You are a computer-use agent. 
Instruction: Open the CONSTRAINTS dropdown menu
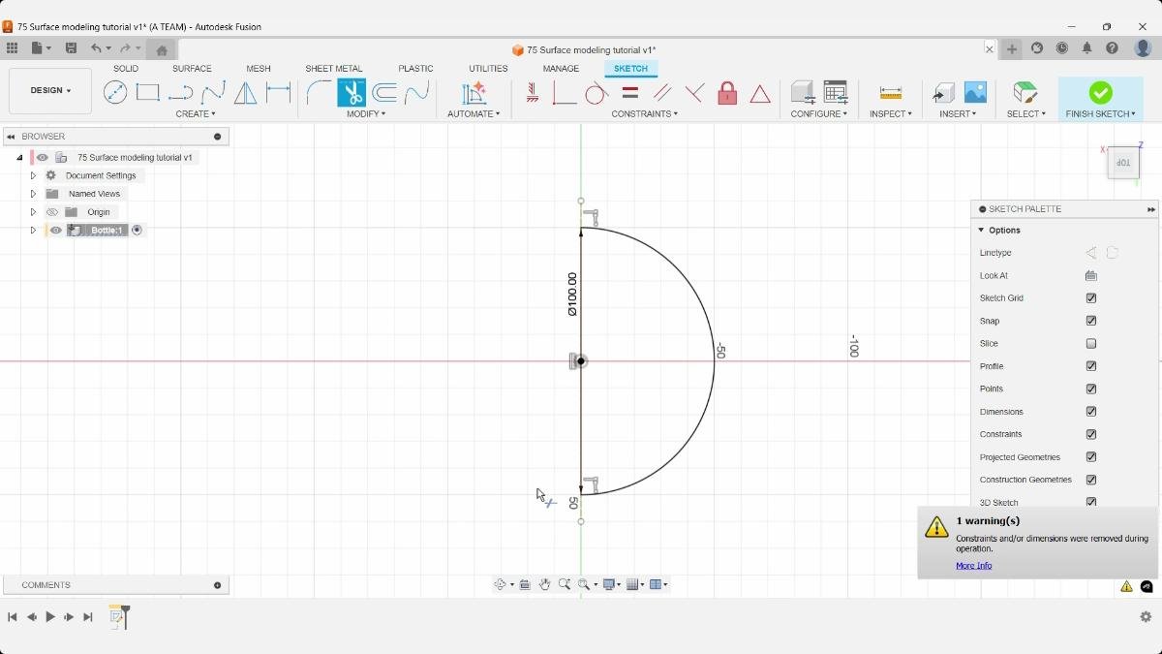[644, 113]
